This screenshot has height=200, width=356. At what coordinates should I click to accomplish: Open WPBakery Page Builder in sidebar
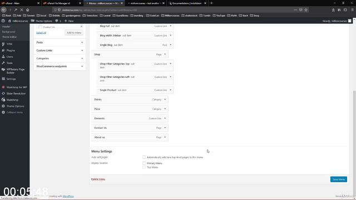[x=15, y=71]
